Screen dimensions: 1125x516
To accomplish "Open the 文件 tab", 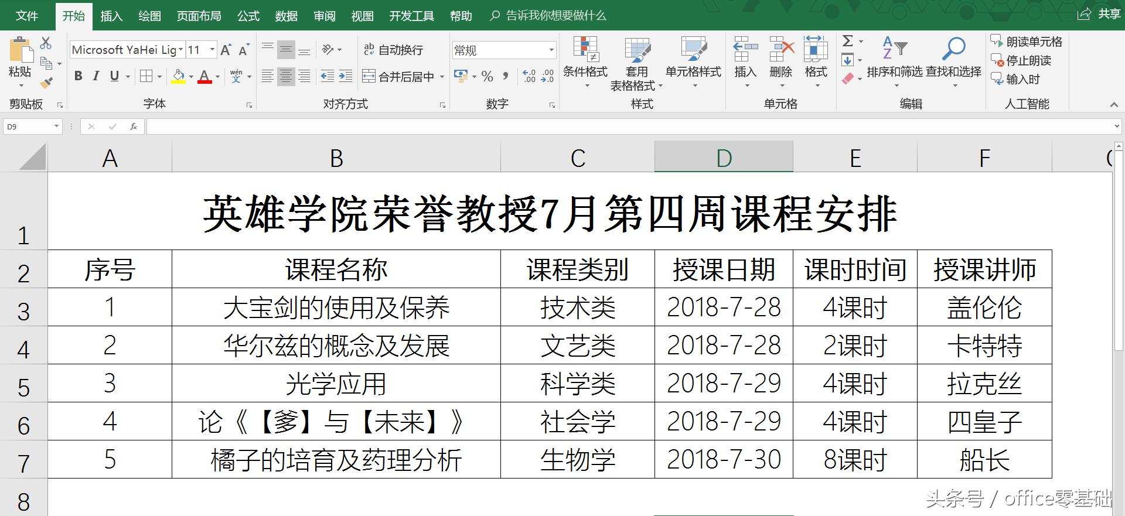I will point(27,16).
